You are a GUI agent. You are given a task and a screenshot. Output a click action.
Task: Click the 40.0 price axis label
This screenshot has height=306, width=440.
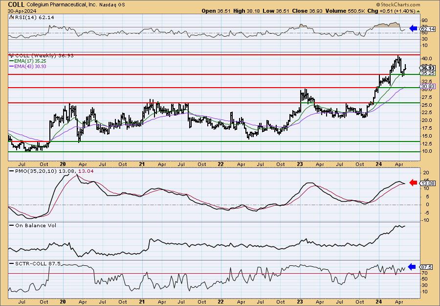426,59
